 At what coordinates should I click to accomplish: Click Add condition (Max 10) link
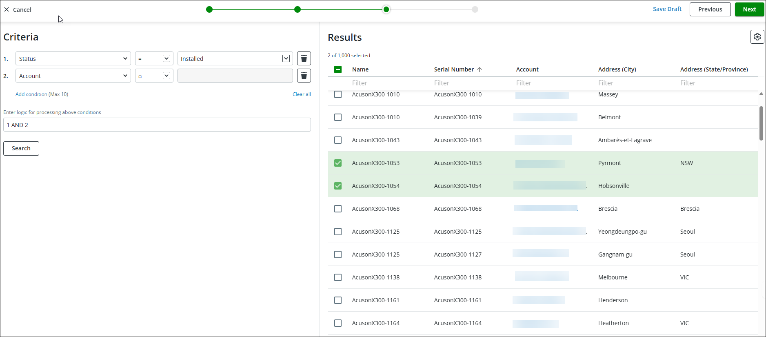pyautogui.click(x=42, y=94)
